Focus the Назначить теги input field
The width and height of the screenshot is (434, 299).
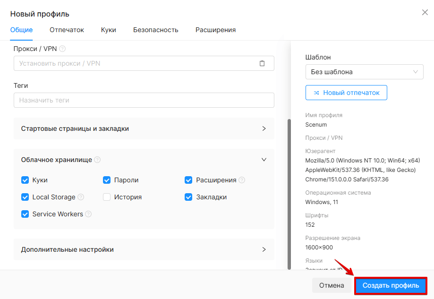pyautogui.click(x=144, y=100)
